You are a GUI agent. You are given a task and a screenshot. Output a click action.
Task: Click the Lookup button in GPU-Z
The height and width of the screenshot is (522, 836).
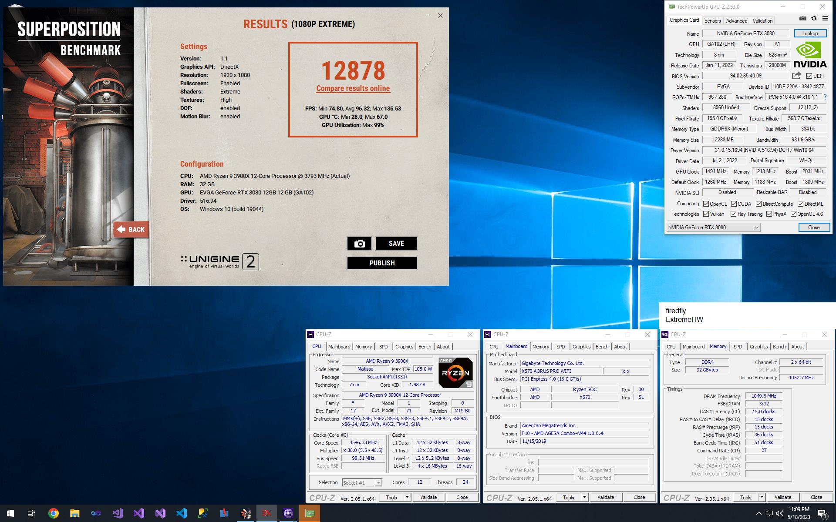[810, 33]
